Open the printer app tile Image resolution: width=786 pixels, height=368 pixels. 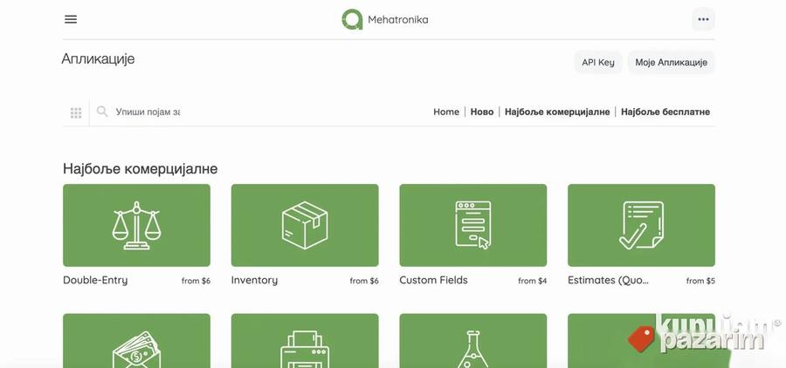305,341
